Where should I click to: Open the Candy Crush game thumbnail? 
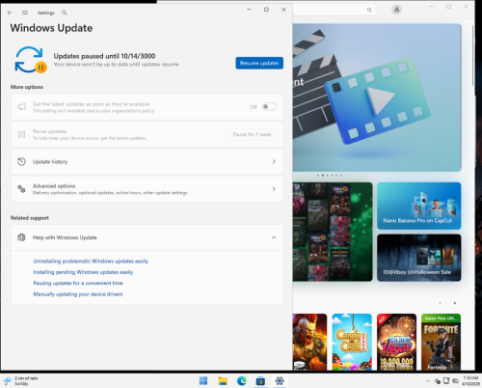(x=352, y=342)
